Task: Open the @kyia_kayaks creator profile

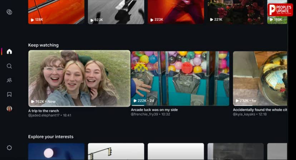Action: click(x=244, y=114)
